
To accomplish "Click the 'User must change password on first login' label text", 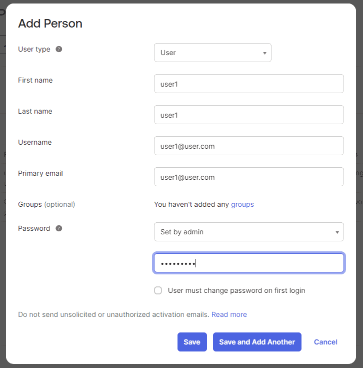I will click(x=236, y=290).
